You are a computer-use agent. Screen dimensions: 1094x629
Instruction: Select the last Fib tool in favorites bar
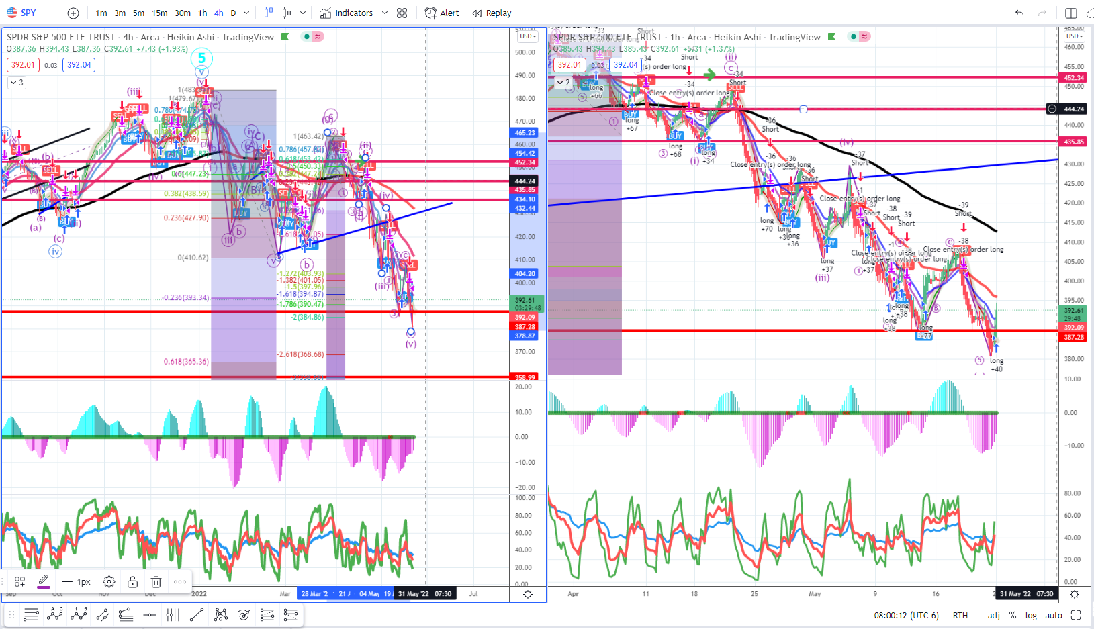pos(291,614)
